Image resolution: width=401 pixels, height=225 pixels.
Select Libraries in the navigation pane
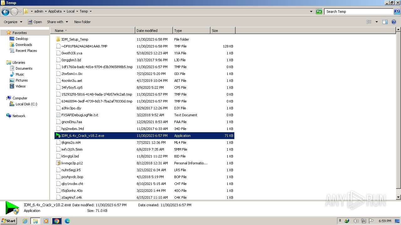pos(19,62)
